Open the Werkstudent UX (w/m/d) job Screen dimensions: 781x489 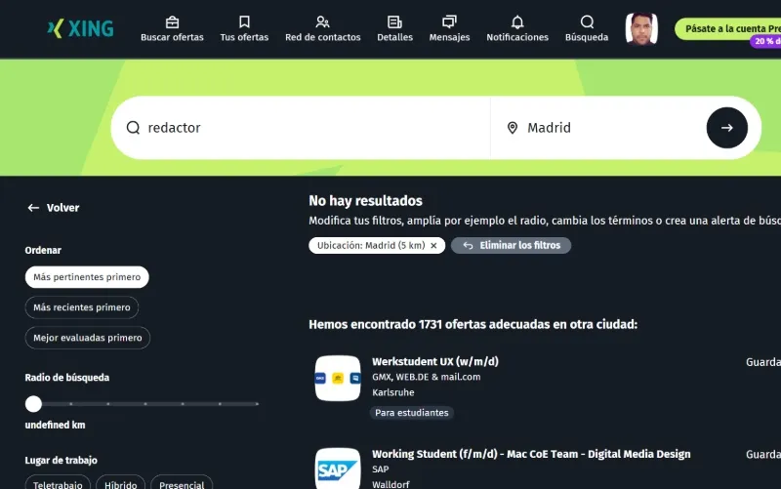435,361
